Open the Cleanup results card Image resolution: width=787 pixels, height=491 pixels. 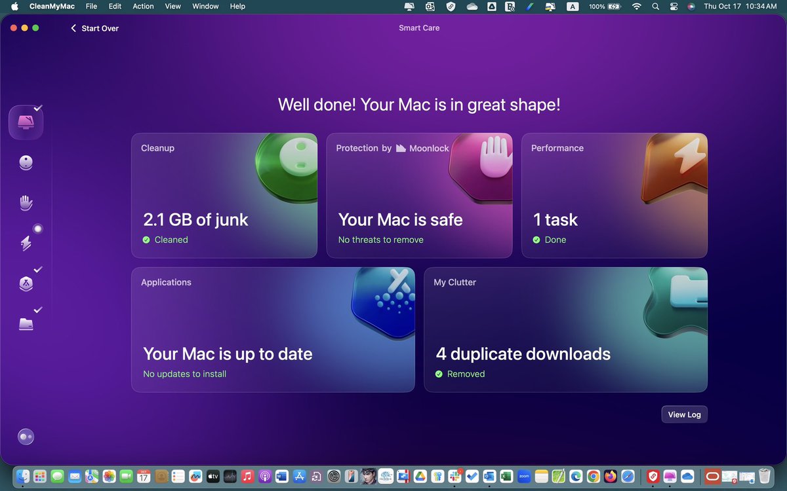(x=224, y=196)
